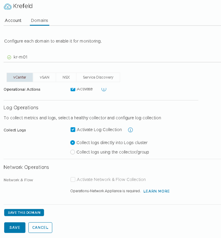The height and width of the screenshot is (238, 221).
Task: Tick the Activate Network & Flow Collection checkbox
Action: click(x=73, y=180)
